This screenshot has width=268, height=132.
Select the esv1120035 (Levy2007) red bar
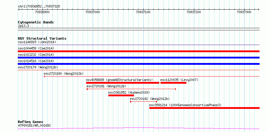(173, 83)
